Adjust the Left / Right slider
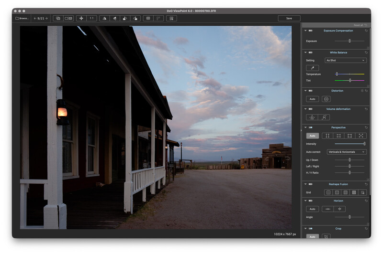 pos(349,166)
